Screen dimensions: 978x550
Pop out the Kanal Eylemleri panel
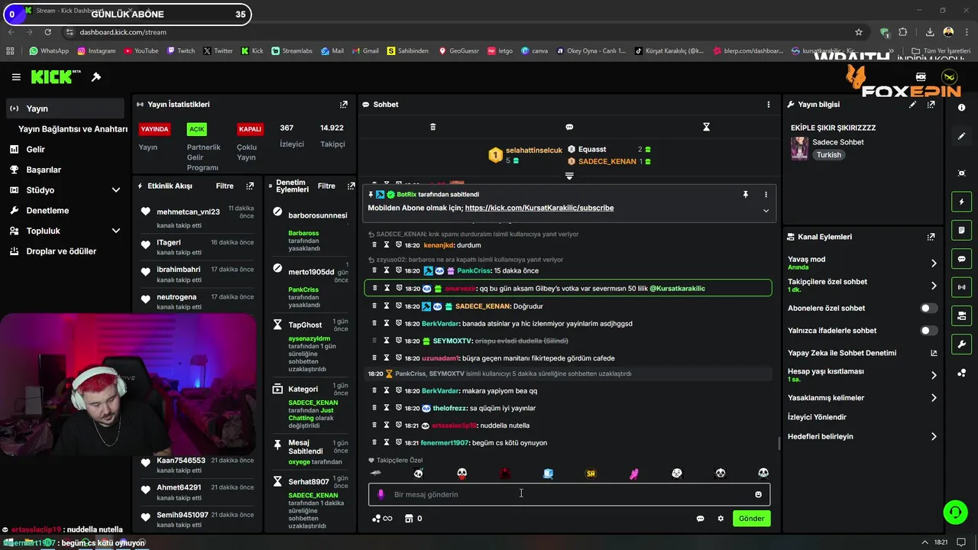pos(931,238)
